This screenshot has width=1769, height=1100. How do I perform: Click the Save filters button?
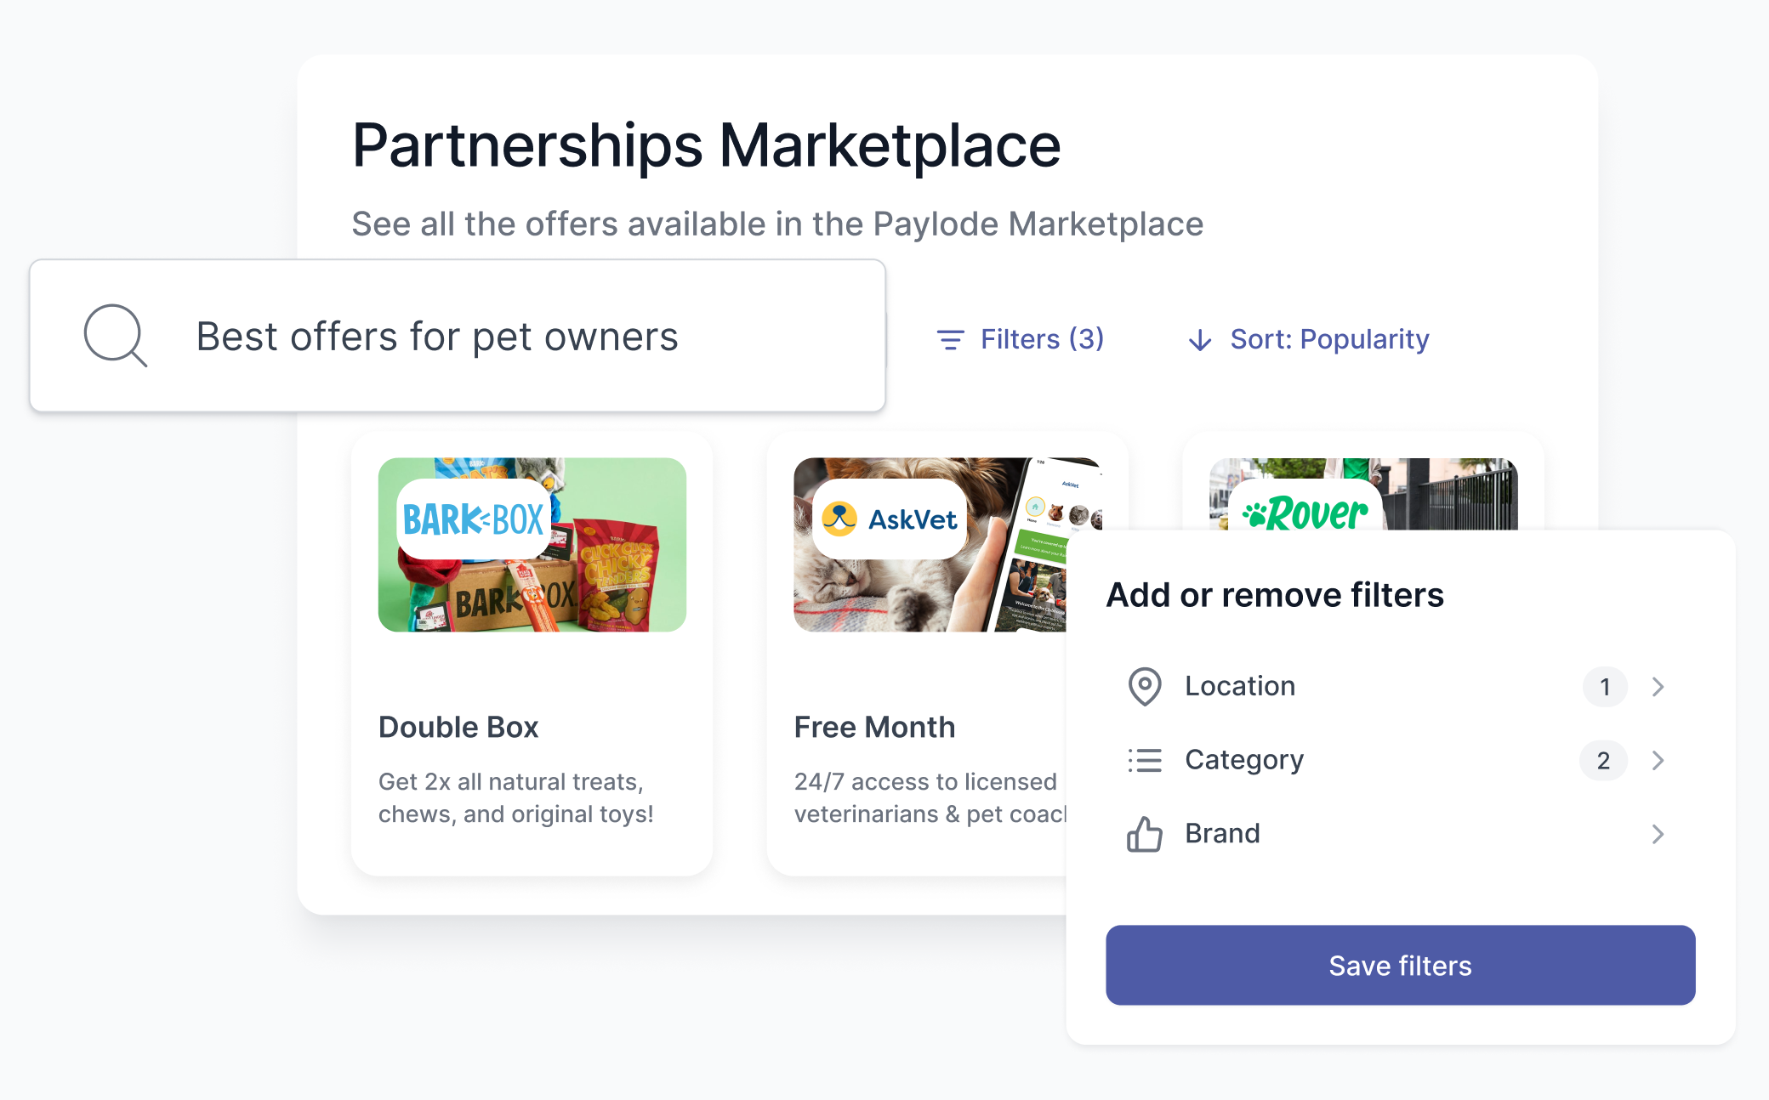pyautogui.click(x=1399, y=965)
